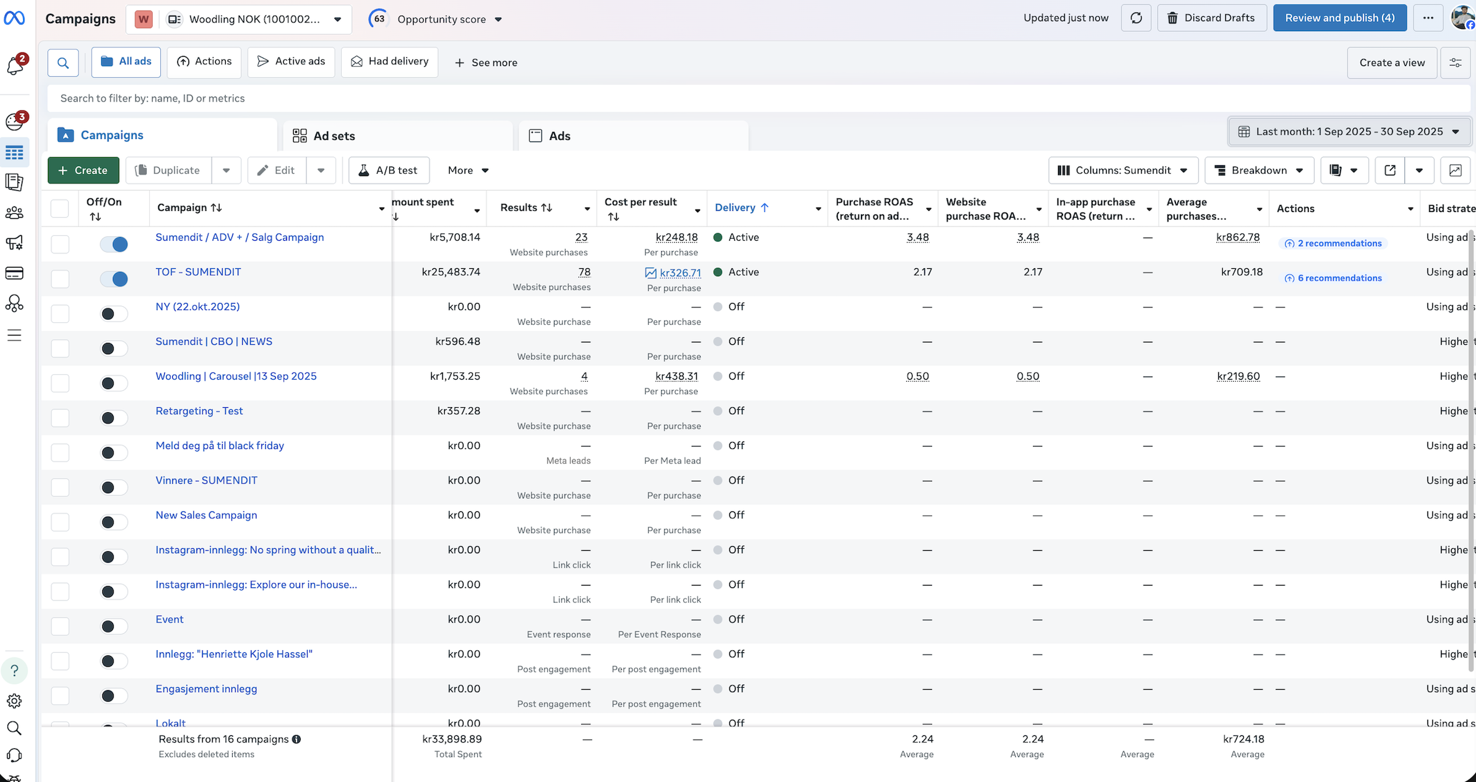The width and height of the screenshot is (1476, 782).
Task: Open the Last month date range picker
Action: (x=1349, y=132)
